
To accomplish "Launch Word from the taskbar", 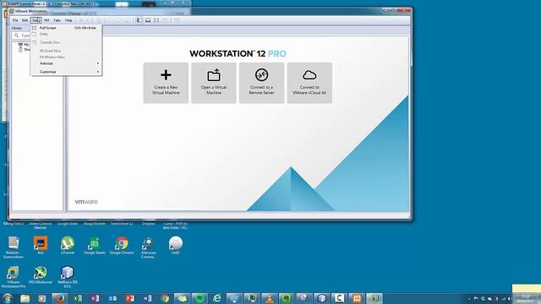I will pyautogui.click(x=147, y=298).
